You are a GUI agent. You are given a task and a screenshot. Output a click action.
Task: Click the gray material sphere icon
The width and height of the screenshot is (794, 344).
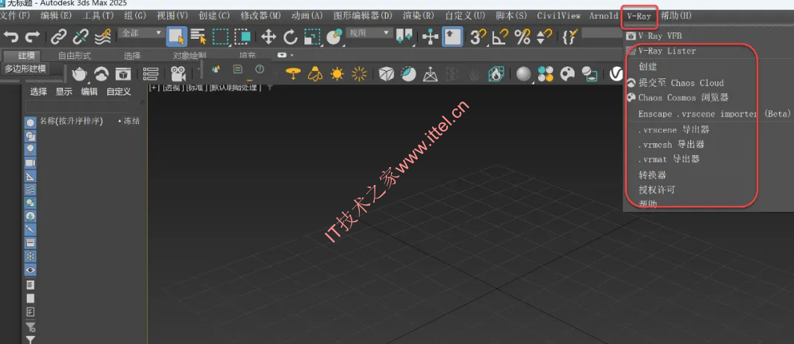click(x=524, y=74)
